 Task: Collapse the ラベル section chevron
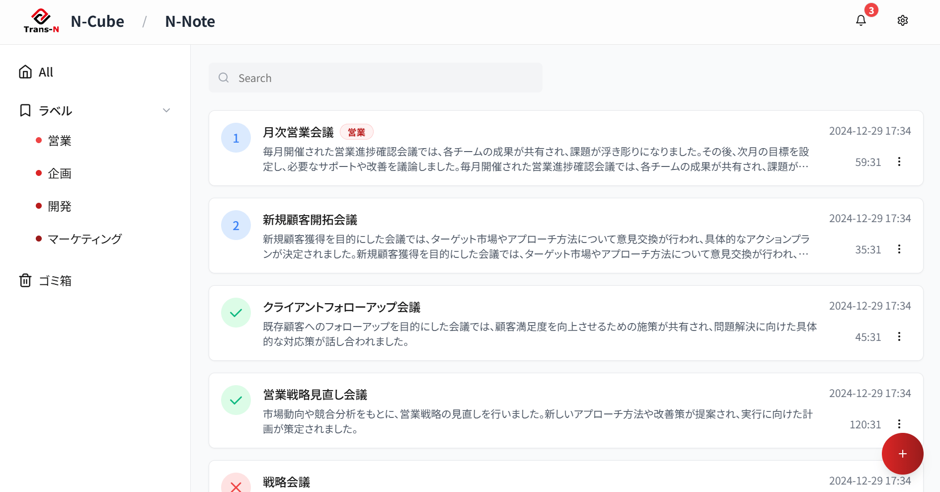[166, 110]
